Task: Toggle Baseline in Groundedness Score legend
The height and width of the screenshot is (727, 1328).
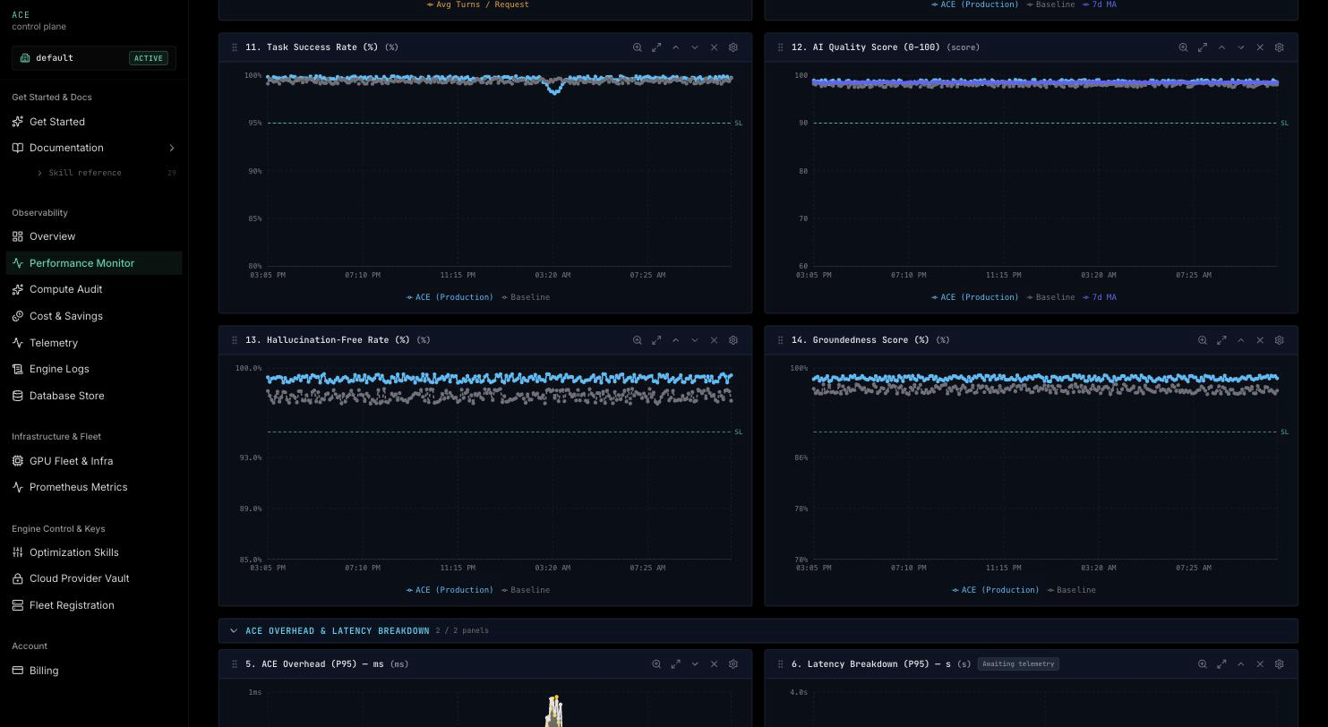Action: click(1072, 590)
